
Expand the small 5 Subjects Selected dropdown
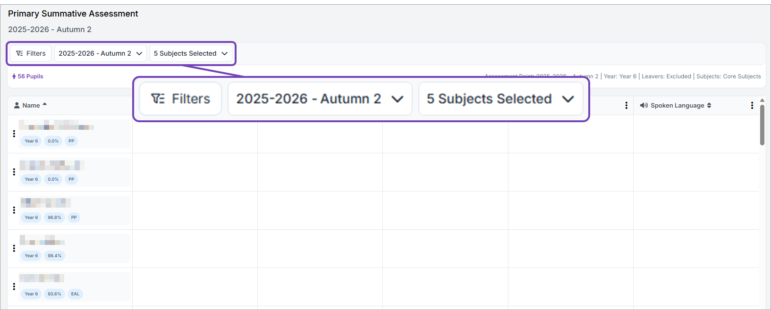point(191,53)
